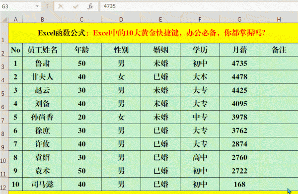The width and height of the screenshot is (298, 194).
Task: Select salary cell 4095
Action: point(239,104)
